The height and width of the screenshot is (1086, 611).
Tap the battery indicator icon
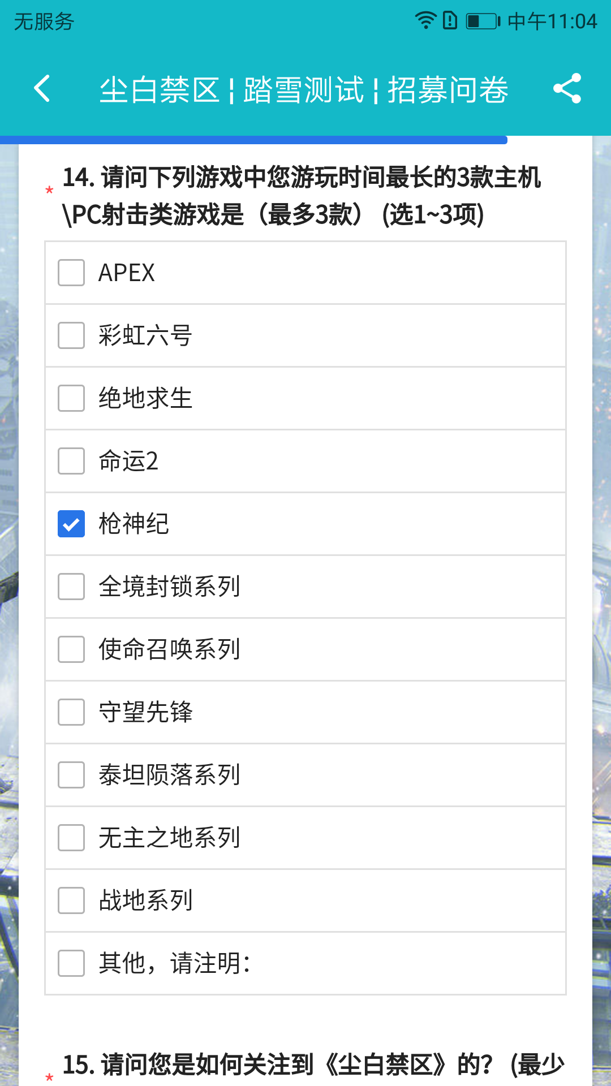[483, 21]
